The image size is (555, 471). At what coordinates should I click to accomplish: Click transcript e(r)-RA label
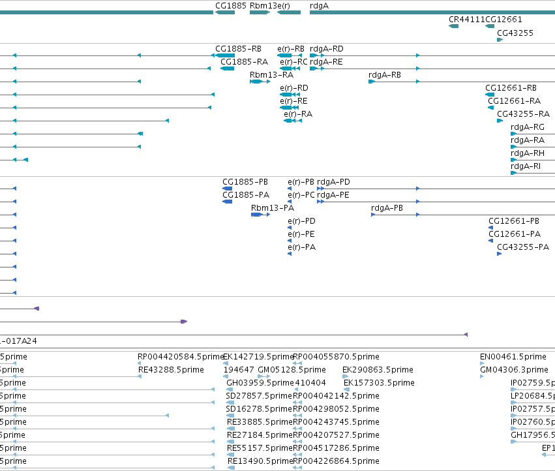click(298, 114)
